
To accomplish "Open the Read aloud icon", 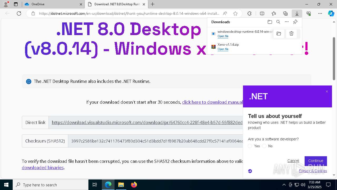I will click(x=225, y=13).
